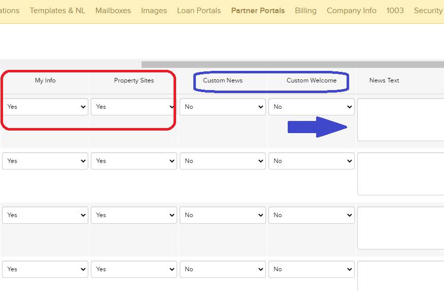444x291 pixels.
Task: Open the Templates & NL tab
Action: tap(57, 11)
